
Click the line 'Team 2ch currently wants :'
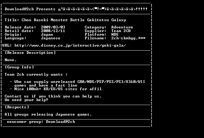pos(36,74)
